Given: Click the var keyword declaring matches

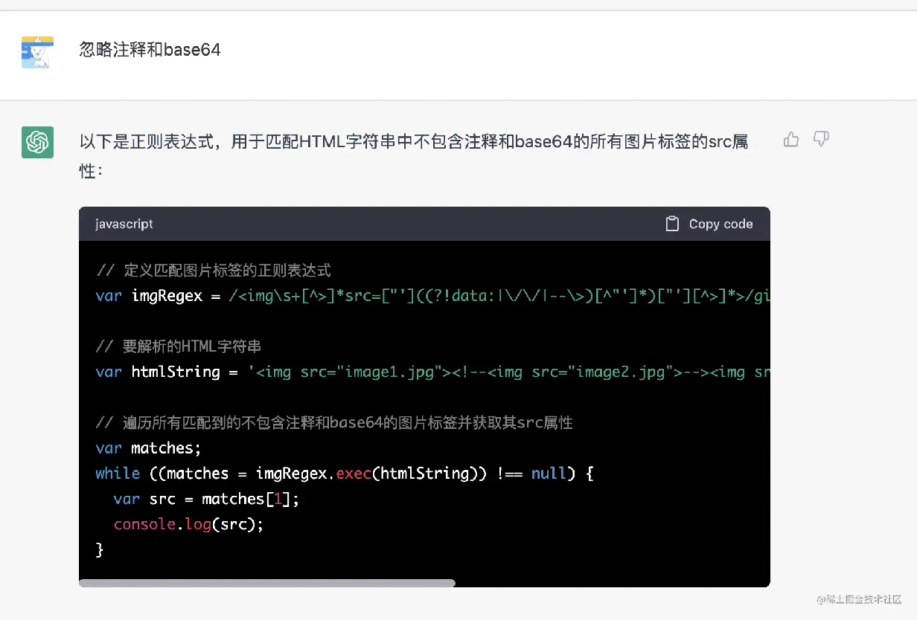Looking at the screenshot, I should [x=108, y=448].
